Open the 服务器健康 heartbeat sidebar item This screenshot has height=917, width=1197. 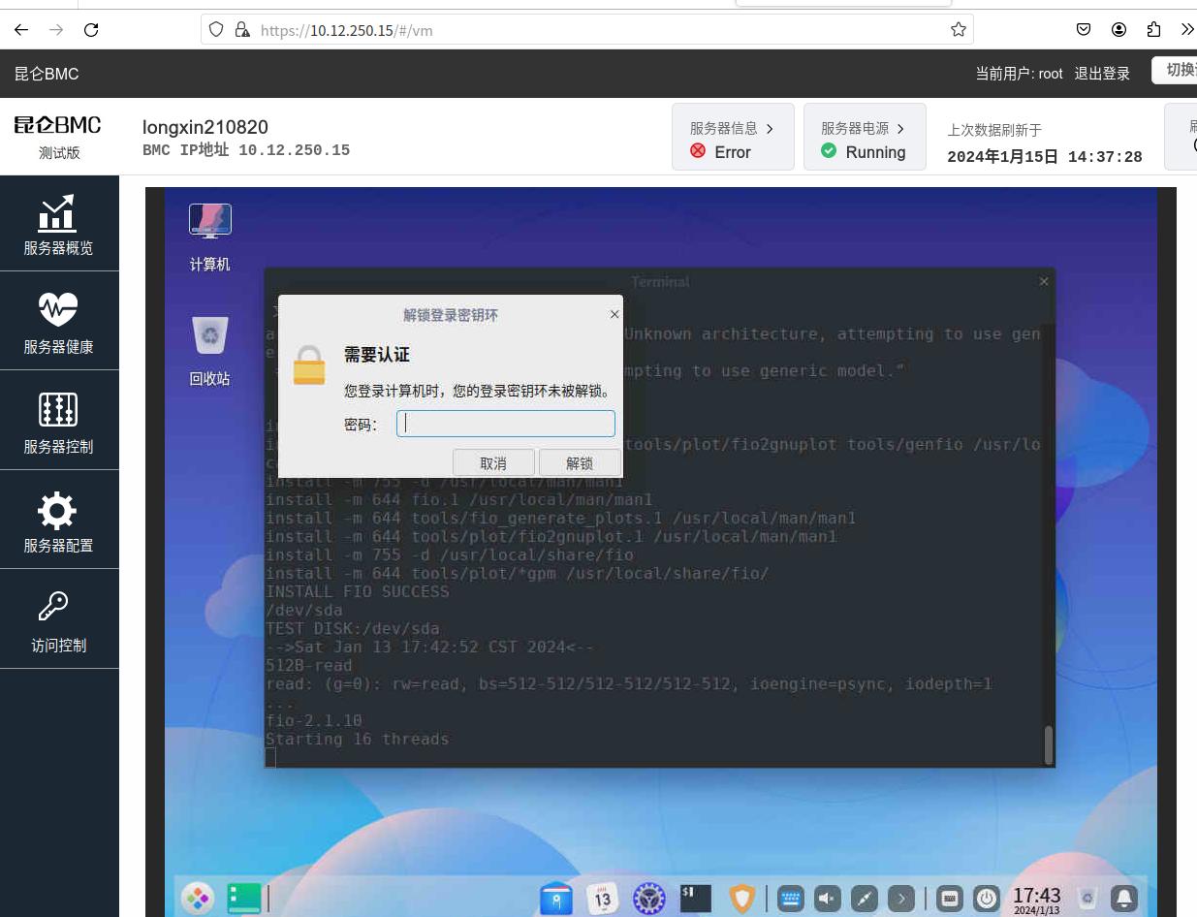pyautogui.click(x=59, y=324)
